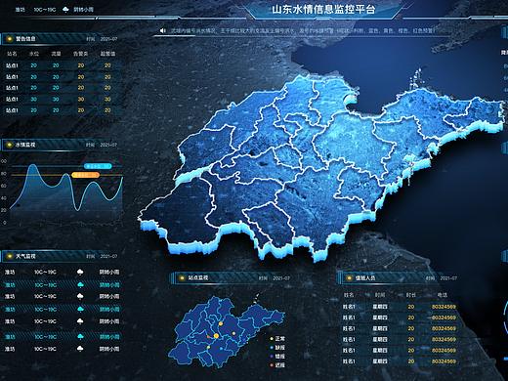Click the scrolling announcement text beside the speaker
The width and height of the screenshot is (508, 381).
click(303, 31)
